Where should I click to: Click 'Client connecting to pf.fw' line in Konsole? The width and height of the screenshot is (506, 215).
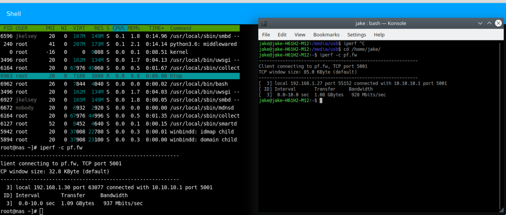point(313,66)
